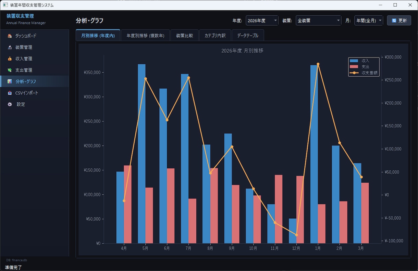The image size is (418, 271).
Task: Click the 支出 red legend swatch
Action: [354, 66]
